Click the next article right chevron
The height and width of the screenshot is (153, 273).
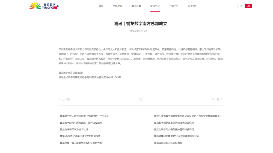pyautogui.click(x=222, y=99)
